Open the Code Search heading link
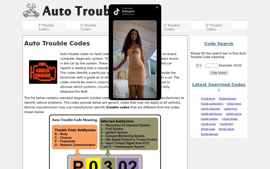The height and width of the screenshot is (169, 270). click(219, 44)
